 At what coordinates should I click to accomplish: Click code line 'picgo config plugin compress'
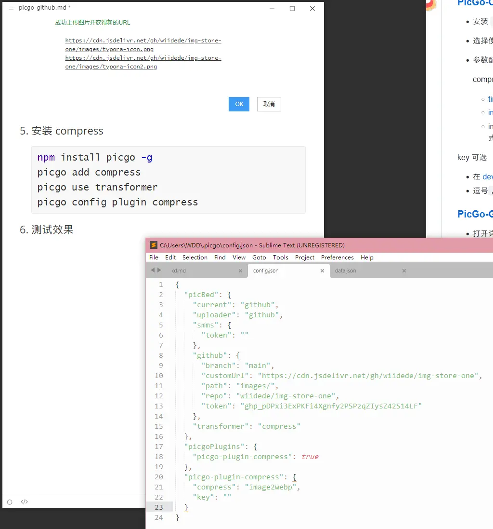pos(117,202)
